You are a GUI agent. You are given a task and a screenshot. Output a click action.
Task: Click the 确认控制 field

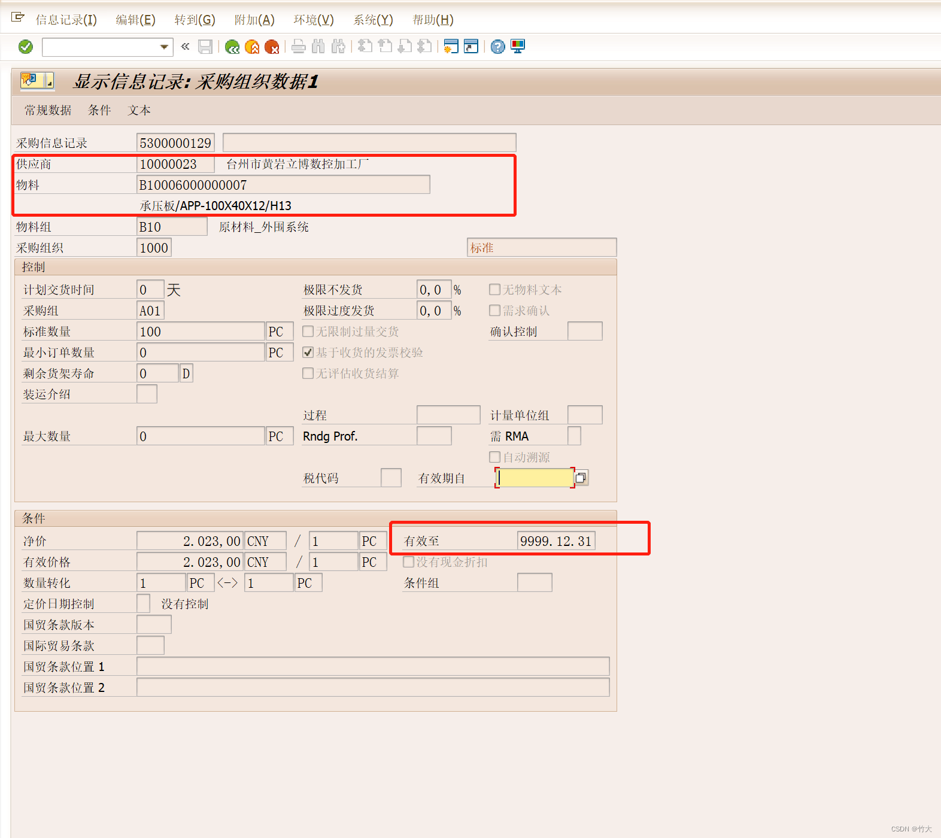pos(585,331)
